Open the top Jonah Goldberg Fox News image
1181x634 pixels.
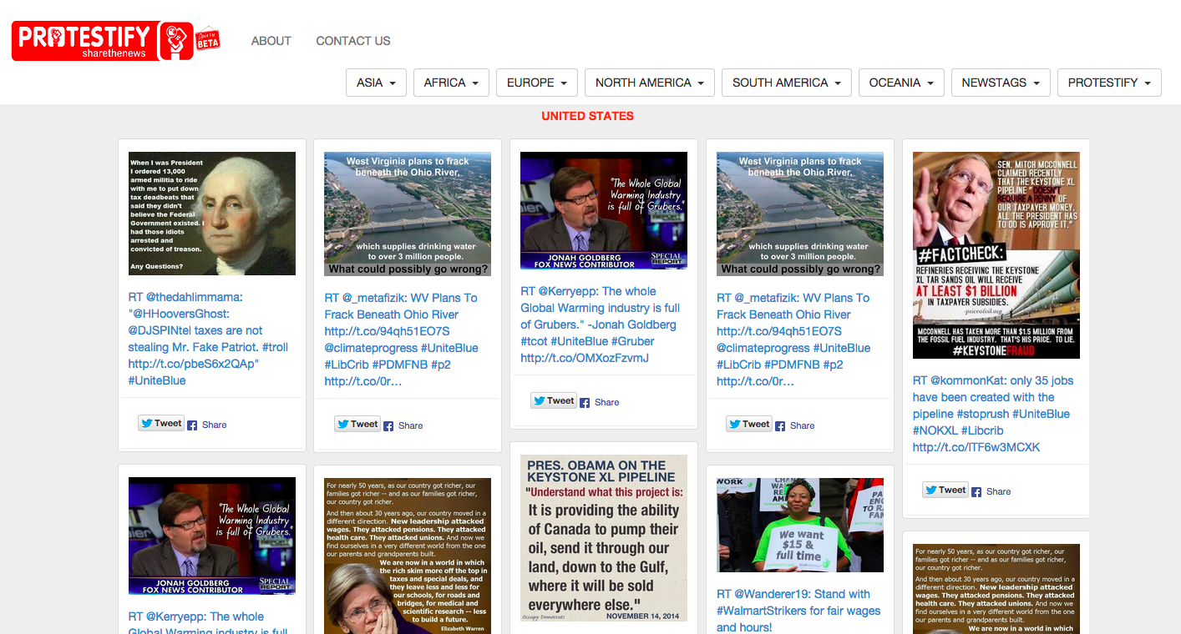click(x=604, y=210)
